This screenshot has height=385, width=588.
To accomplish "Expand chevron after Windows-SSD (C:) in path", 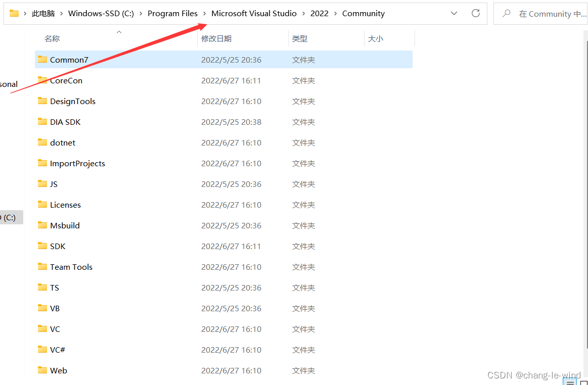I will tap(141, 14).
